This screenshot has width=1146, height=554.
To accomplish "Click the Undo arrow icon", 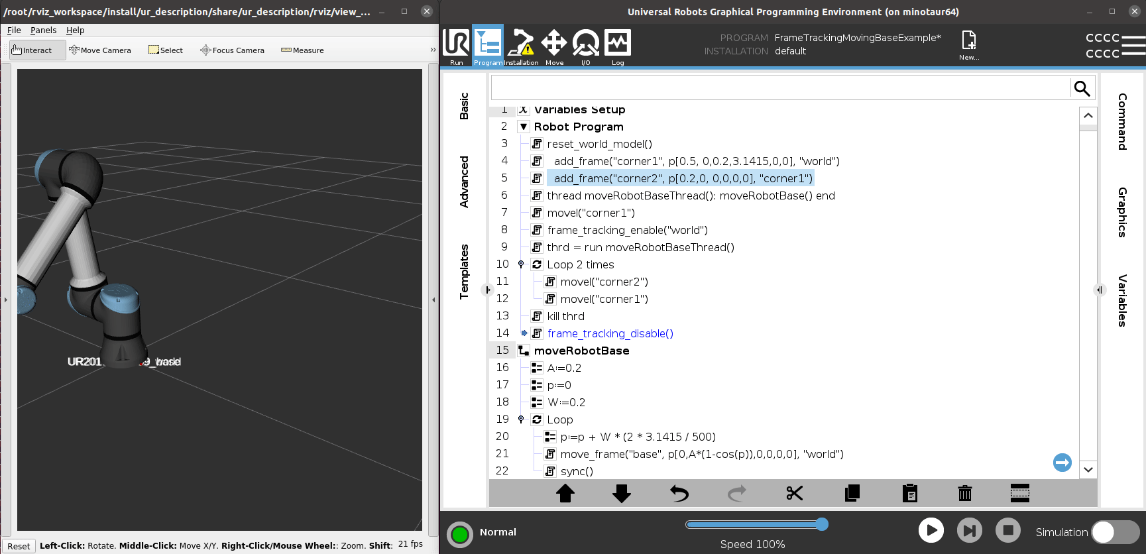I will coord(679,493).
